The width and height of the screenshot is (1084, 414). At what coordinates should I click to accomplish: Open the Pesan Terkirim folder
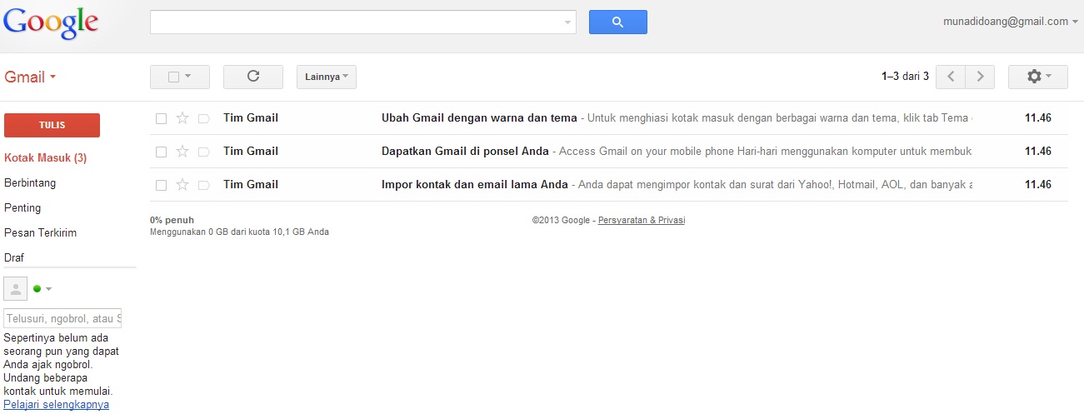click(x=40, y=232)
